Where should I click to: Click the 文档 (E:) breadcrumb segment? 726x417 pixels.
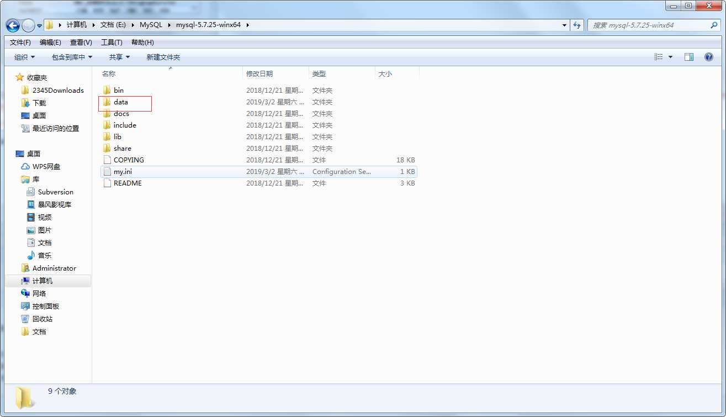(x=113, y=25)
